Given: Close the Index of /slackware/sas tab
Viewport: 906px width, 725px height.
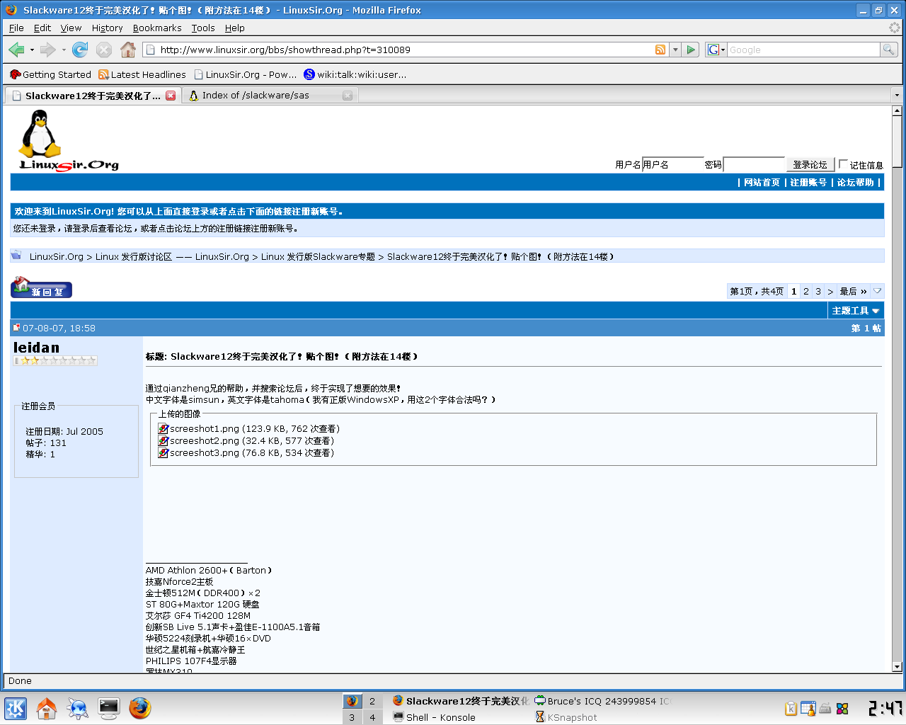Looking at the screenshot, I should pyautogui.click(x=348, y=96).
